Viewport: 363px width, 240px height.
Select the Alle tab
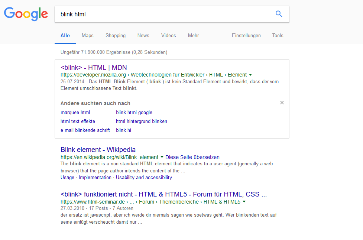(x=65, y=35)
